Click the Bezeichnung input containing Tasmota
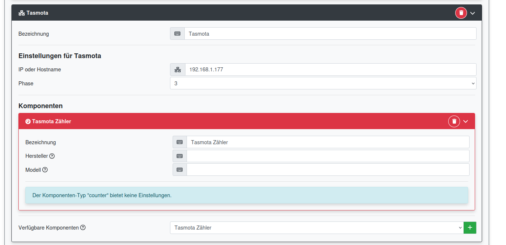The image size is (506, 245). [330, 33]
